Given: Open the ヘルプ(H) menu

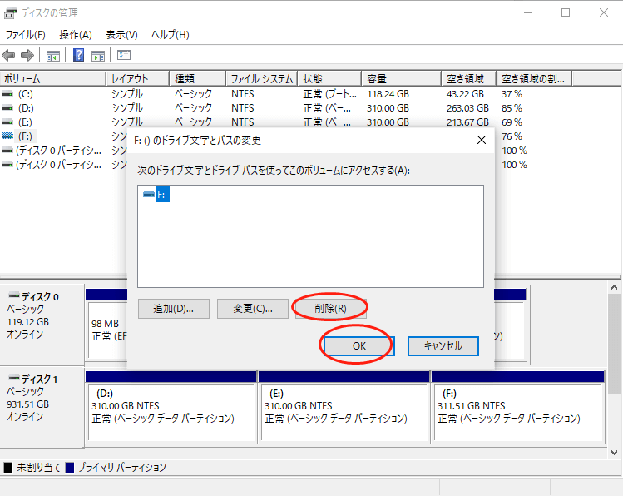Looking at the screenshot, I should click(170, 35).
